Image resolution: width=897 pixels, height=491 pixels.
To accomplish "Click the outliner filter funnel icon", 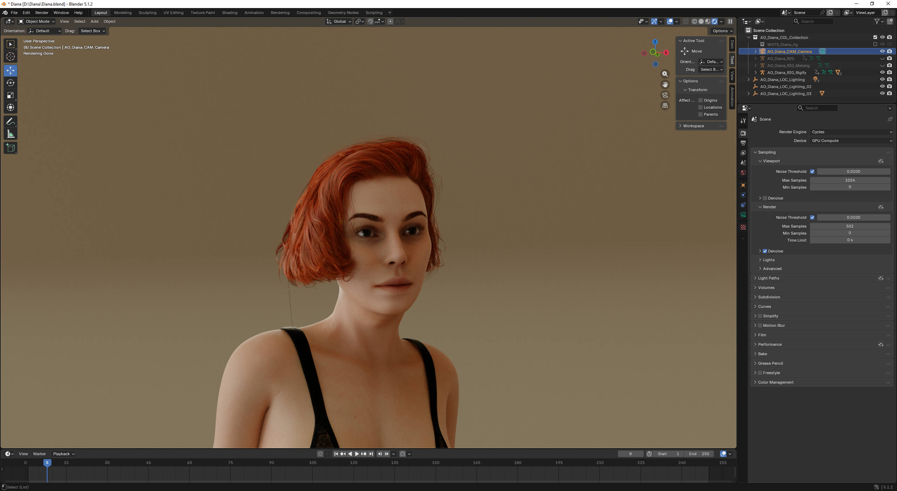I will click(x=877, y=21).
